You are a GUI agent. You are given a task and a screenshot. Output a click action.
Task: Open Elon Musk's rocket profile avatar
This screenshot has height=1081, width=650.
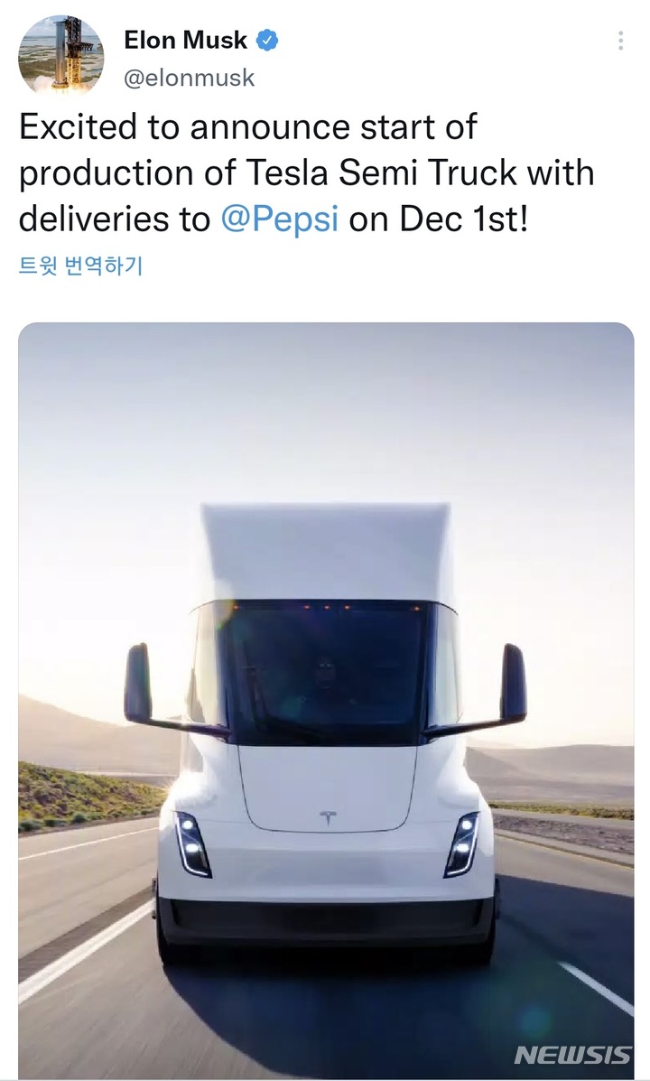pyautogui.click(x=60, y=54)
